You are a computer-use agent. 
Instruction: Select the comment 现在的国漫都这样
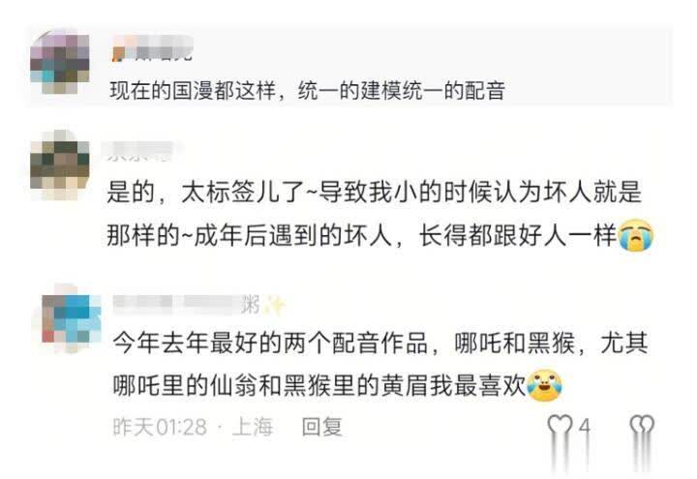pos(308,90)
